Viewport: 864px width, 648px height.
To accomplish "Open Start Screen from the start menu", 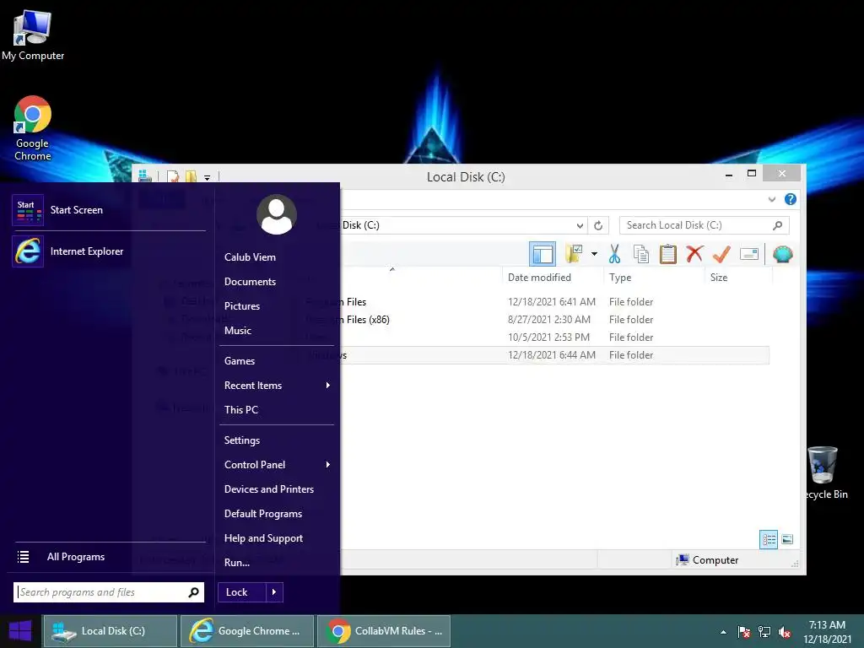I will pyautogui.click(x=109, y=210).
